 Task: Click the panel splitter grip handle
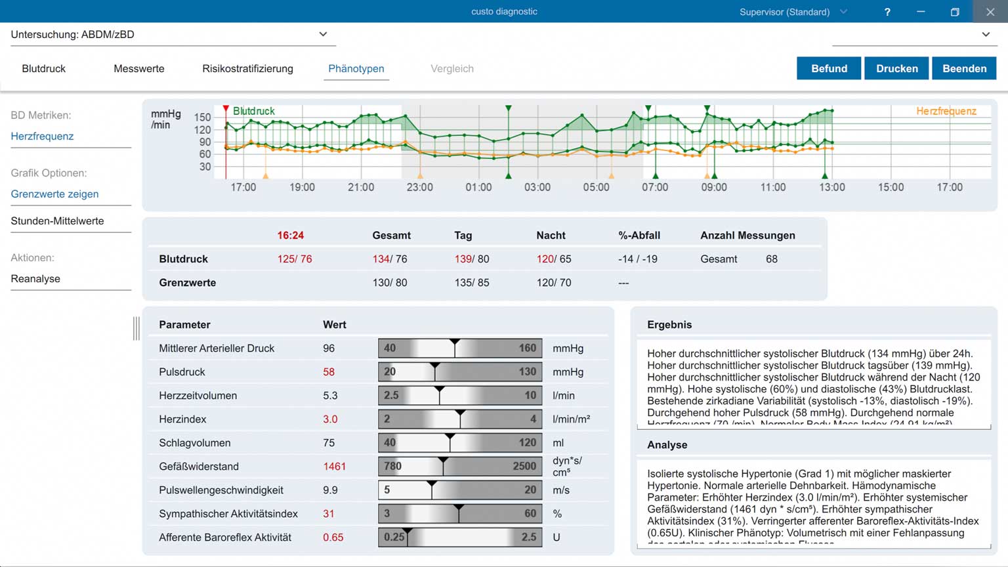(136, 328)
